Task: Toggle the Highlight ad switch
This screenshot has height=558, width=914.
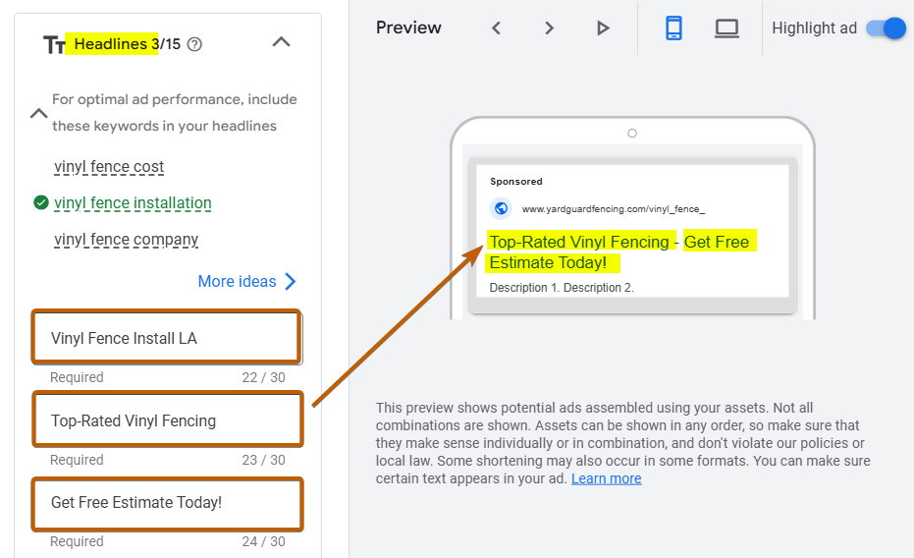Action: point(886,28)
